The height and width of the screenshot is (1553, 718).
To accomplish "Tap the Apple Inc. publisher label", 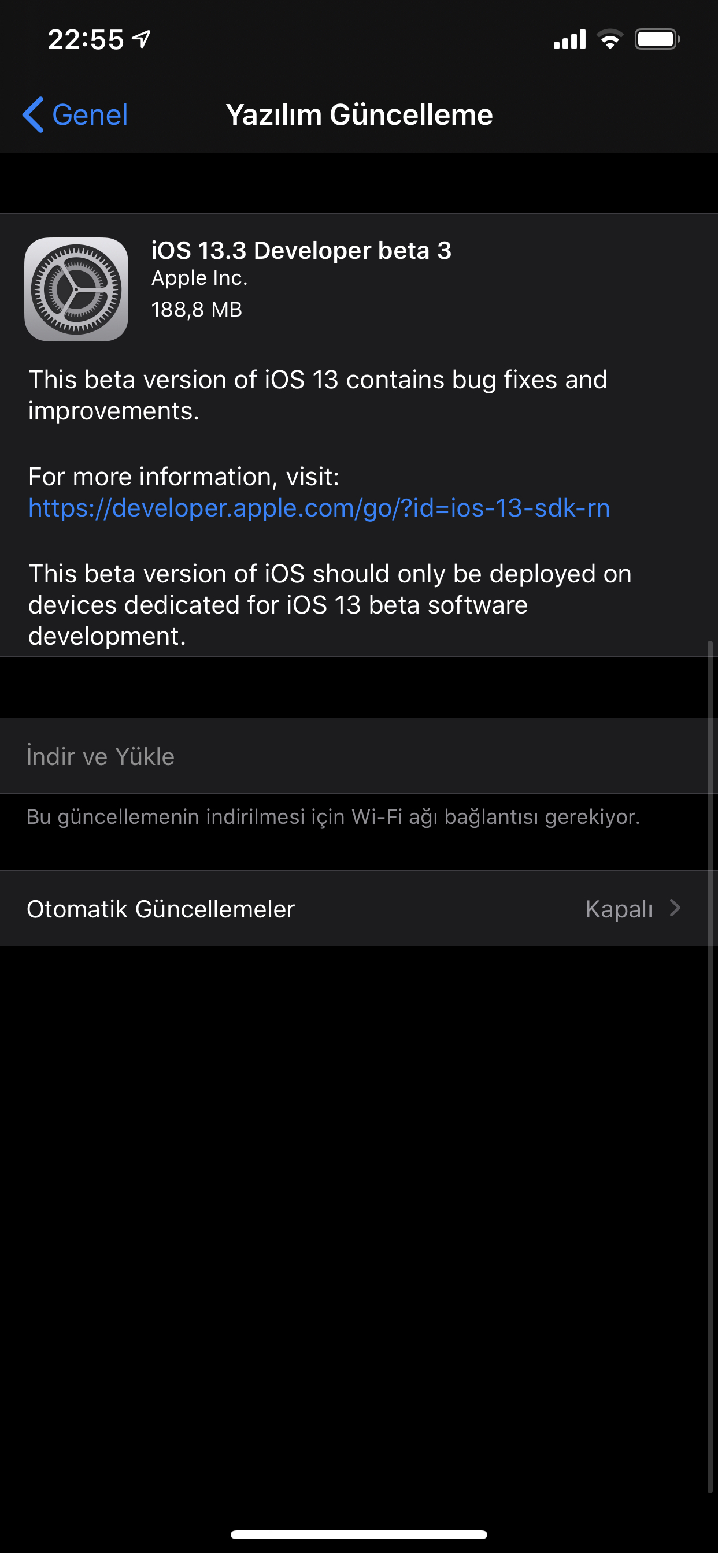I will pos(199,278).
